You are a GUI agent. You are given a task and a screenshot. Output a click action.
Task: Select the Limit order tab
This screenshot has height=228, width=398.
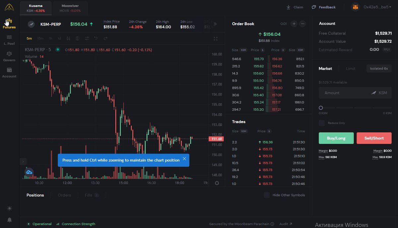[351, 69]
